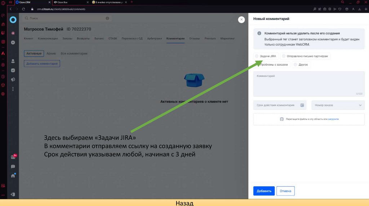Open the 'Premium' tab

[x=210, y=38]
